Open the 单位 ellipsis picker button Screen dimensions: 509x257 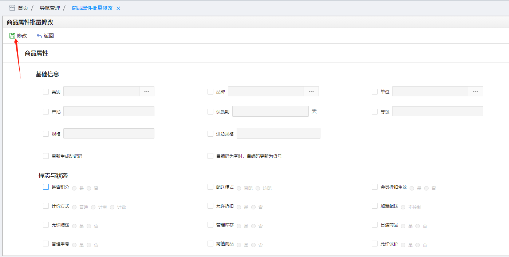coord(476,91)
